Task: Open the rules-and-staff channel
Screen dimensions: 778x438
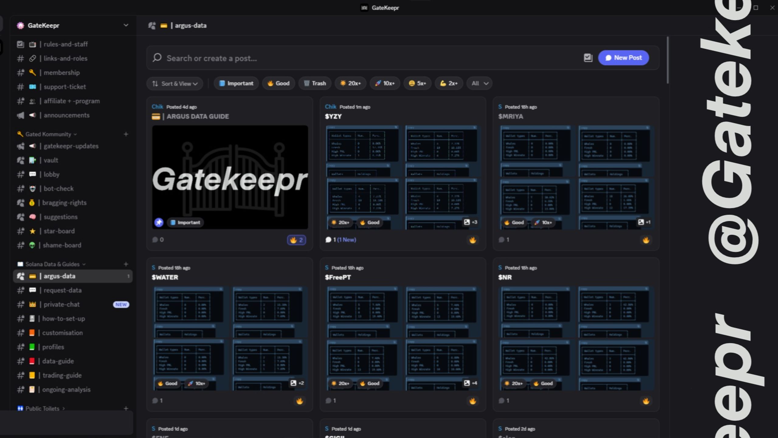Action: pos(72,44)
